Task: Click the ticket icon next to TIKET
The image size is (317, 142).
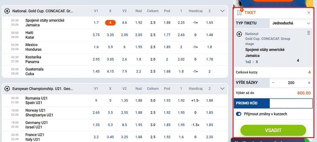Action: 239,13
